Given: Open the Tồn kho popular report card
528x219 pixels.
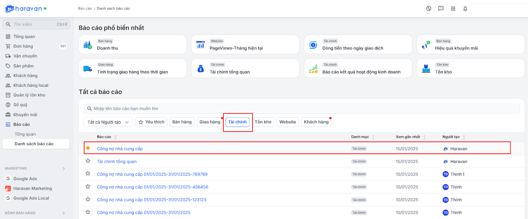Looking at the screenshot, I should (x=470, y=68).
